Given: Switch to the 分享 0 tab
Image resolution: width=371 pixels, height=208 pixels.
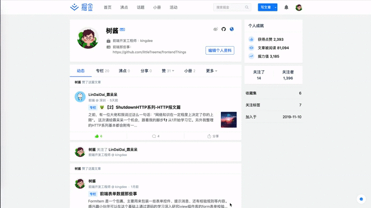Looking at the screenshot, I should pos(146,71).
